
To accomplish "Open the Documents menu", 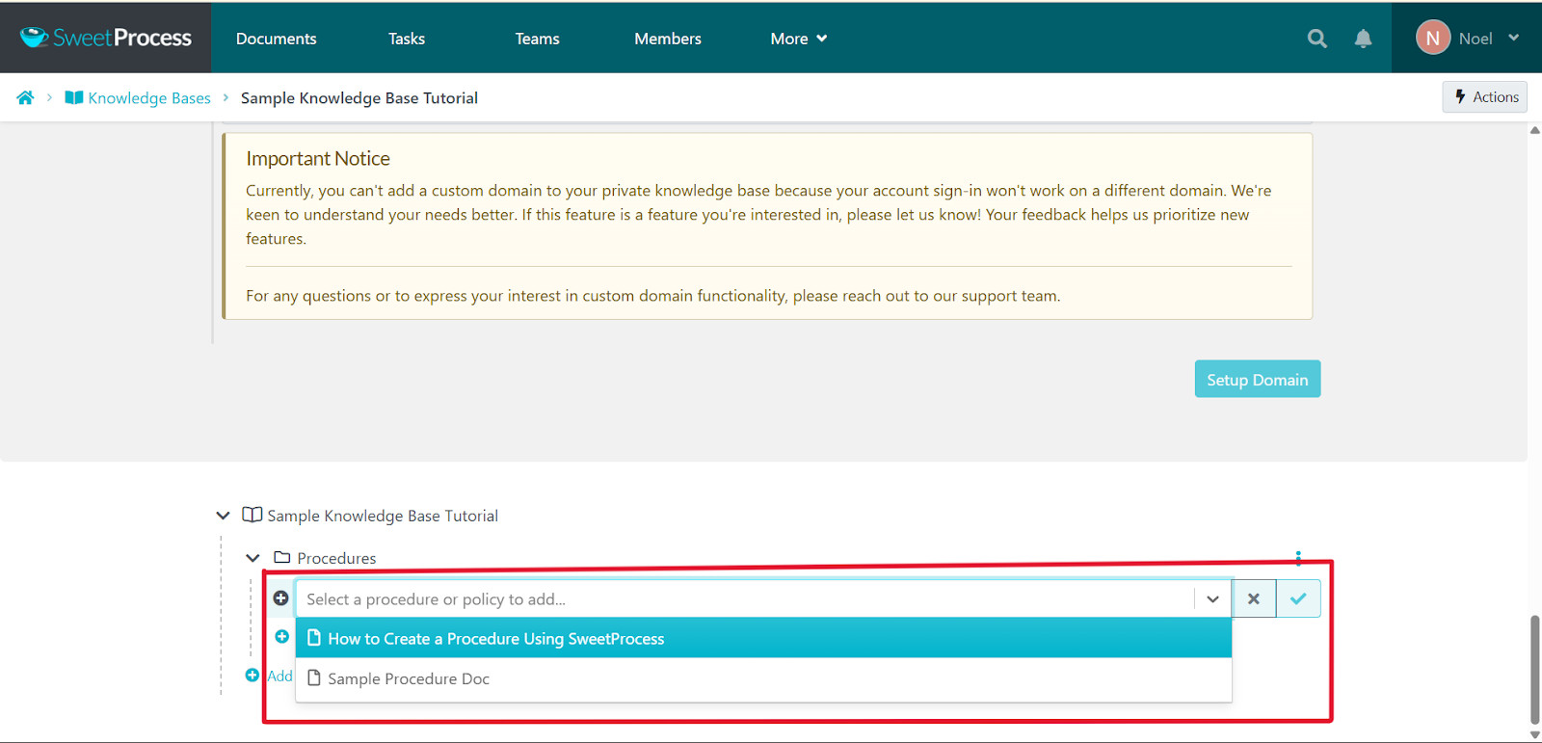I will [x=276, y=39].
